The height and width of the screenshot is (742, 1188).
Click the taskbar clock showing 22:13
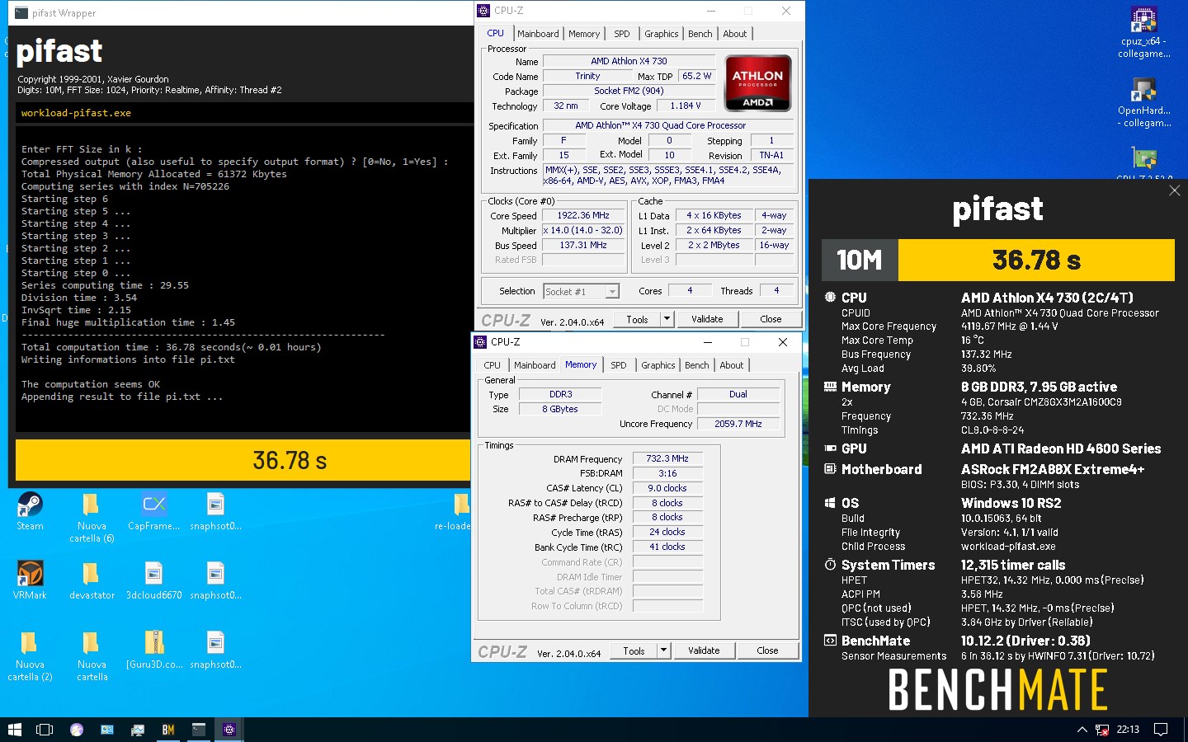[1128, 730]
